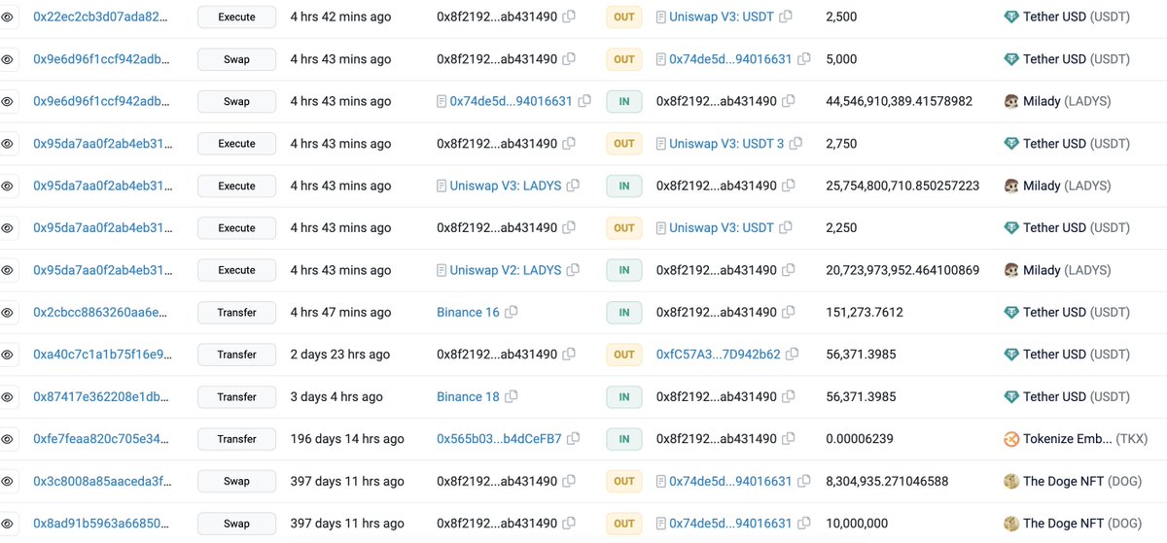
Task: Copy the sender address on the 56,371.3985 OUT row
Action: 569,355
